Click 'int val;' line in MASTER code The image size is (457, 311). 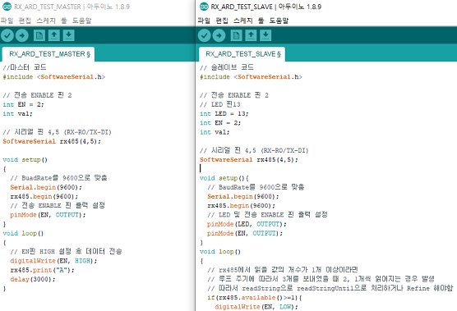coord(18,113)
